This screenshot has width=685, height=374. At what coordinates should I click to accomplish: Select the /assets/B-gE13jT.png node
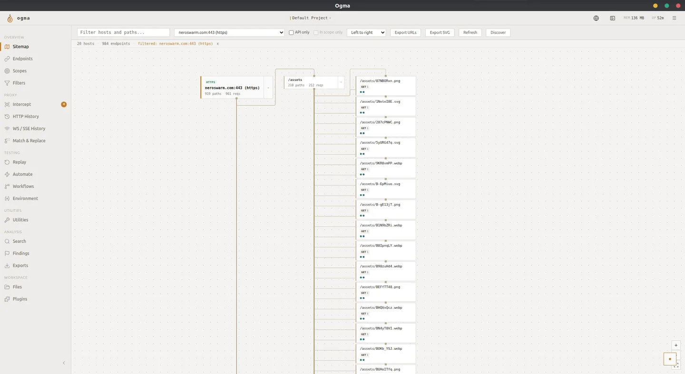click(386, 209)
